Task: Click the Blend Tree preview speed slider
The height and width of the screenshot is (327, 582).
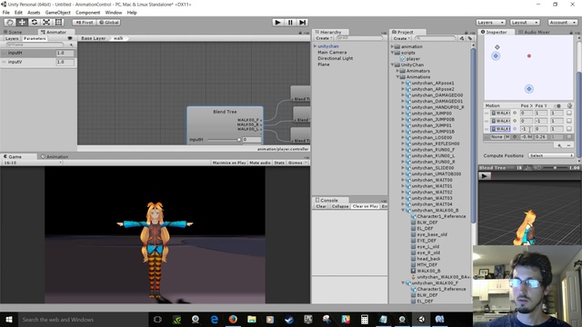Action: coord(555,168)
